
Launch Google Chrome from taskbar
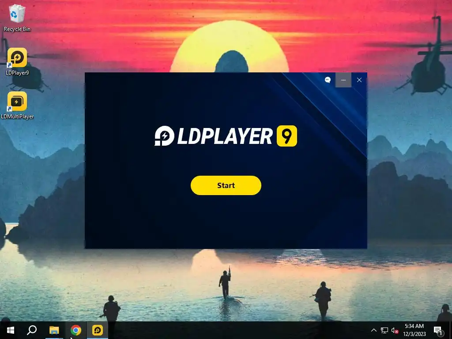coord(75,330)
